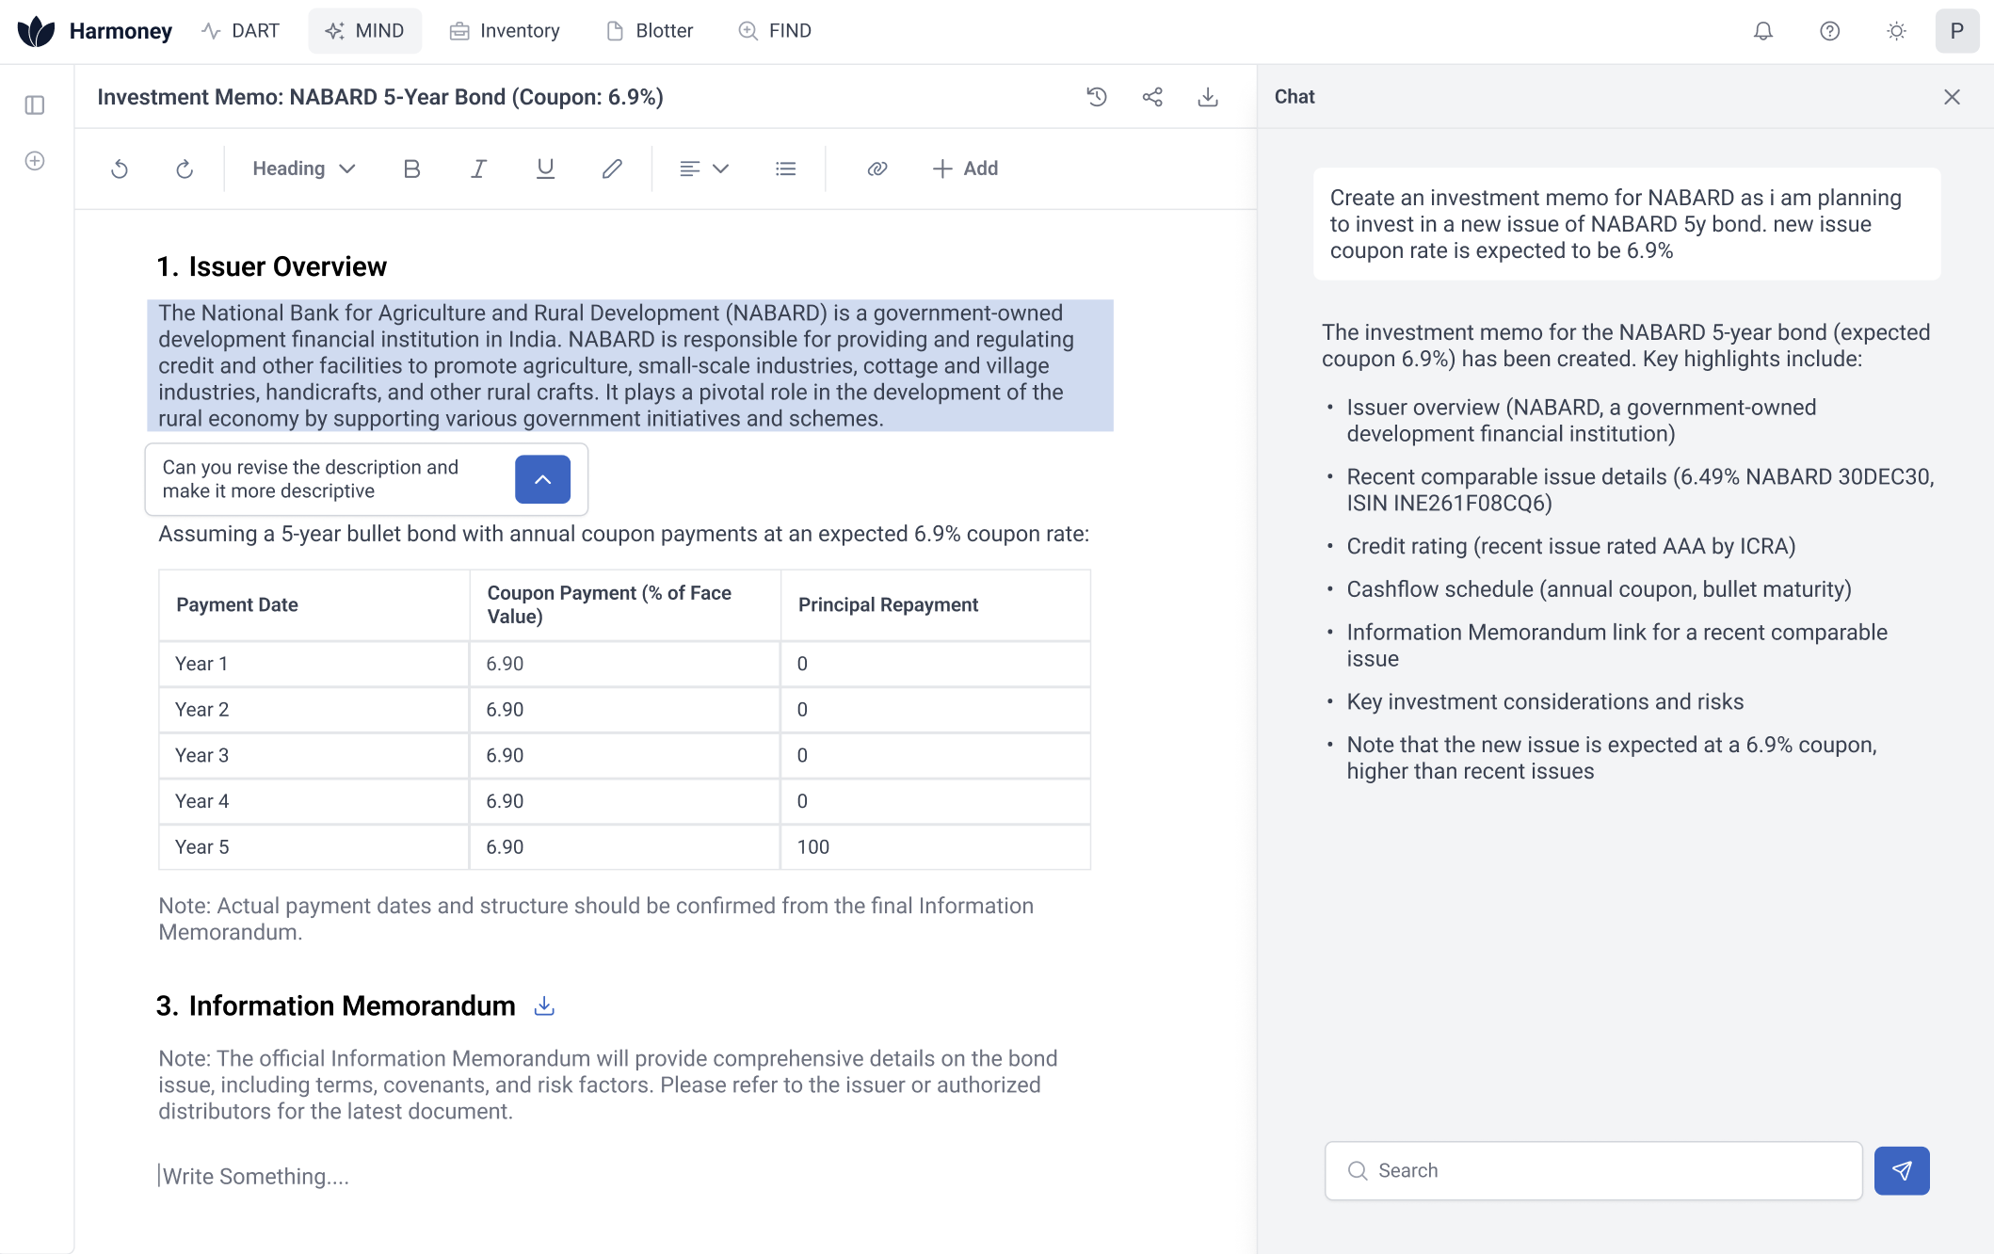The image size is (1994, 1254).
Task: Download the investment memo document
Action: [1208, 97]
